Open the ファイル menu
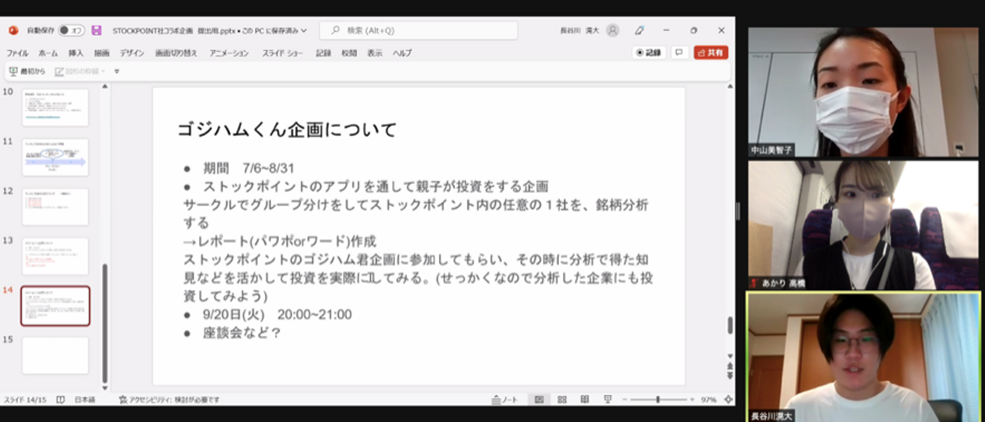Screen dimensions: 985x422 (17, 53)
